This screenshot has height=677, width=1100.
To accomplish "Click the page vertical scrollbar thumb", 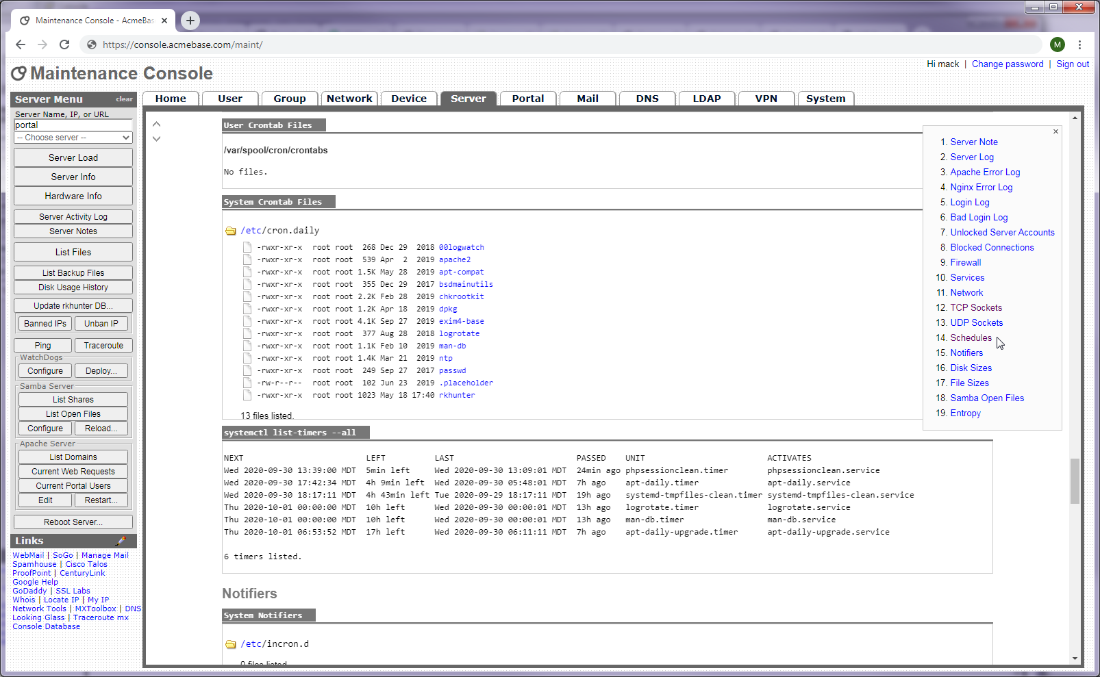I will (1075, 481).
